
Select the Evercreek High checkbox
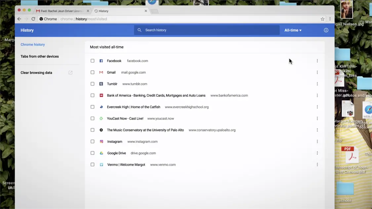pos(93,107)
